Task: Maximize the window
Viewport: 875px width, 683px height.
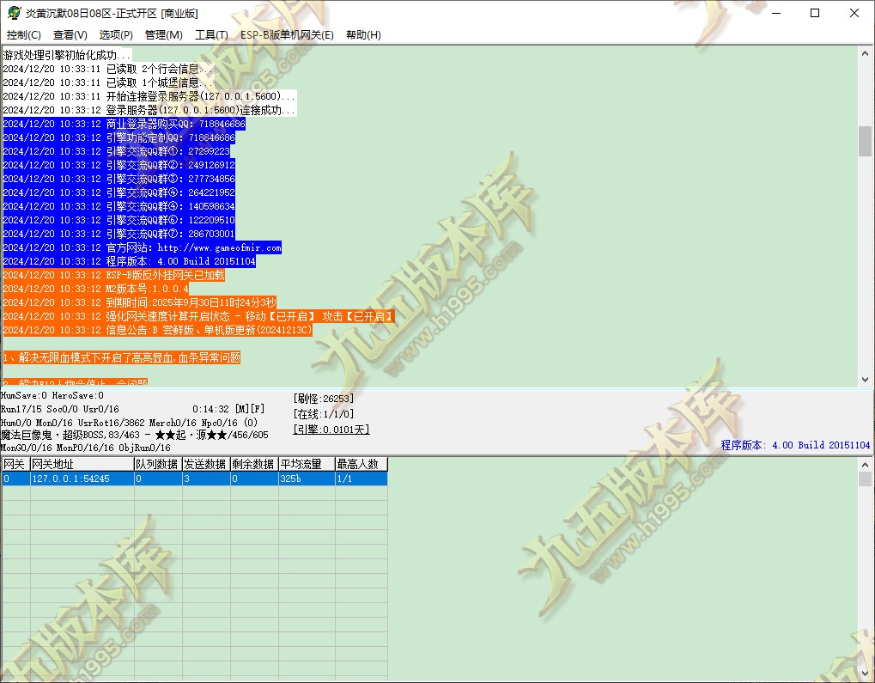Action: pyautogui.click(x=815, y=13)
